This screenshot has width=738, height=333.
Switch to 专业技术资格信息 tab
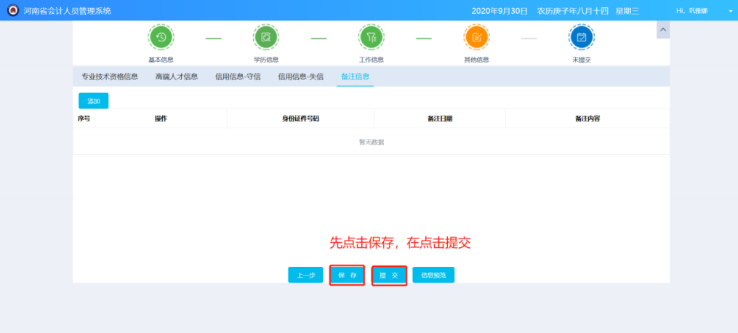tap(110, 76)
